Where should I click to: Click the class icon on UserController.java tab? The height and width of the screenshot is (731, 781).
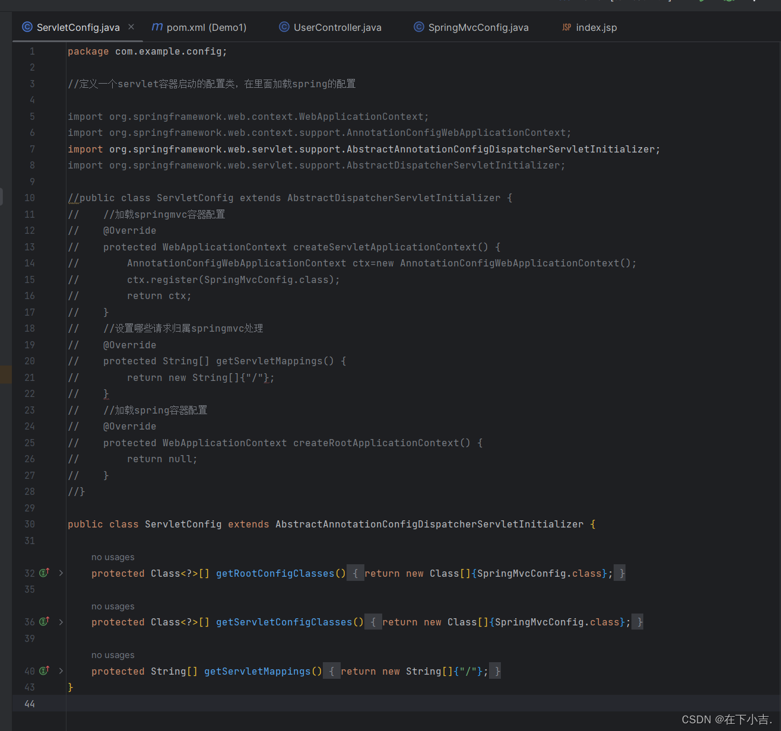pos(284,27)
